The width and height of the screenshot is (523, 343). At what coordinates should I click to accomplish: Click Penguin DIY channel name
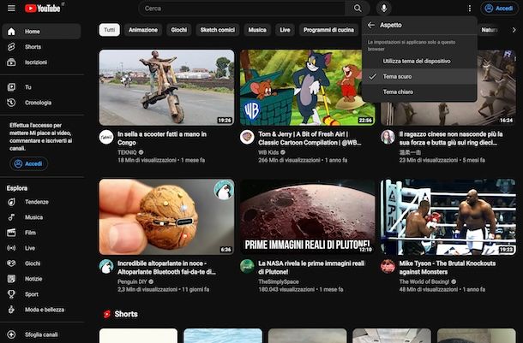132,281
